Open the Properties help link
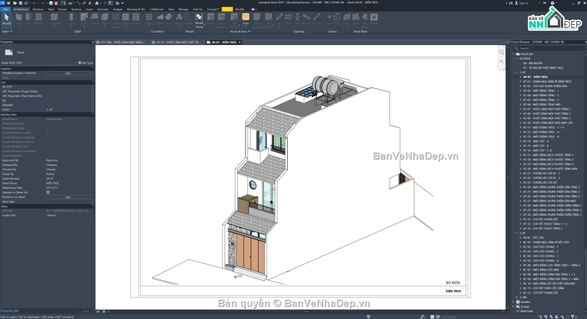 [x=9, y=311]
